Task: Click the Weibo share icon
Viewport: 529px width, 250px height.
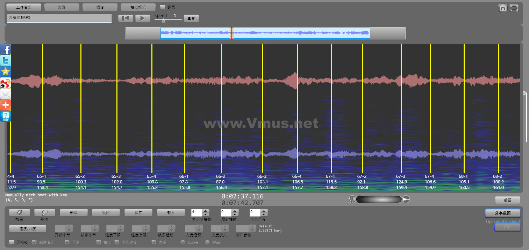Action: tap(6, 83)
